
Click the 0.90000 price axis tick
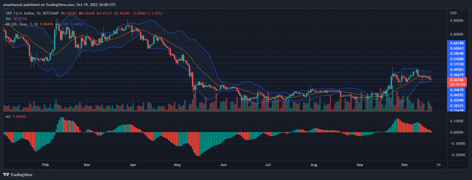point(456,21)
